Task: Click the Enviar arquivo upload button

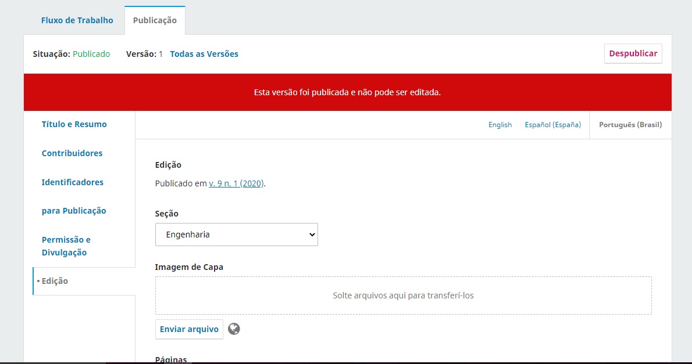Action: [189, 329]
